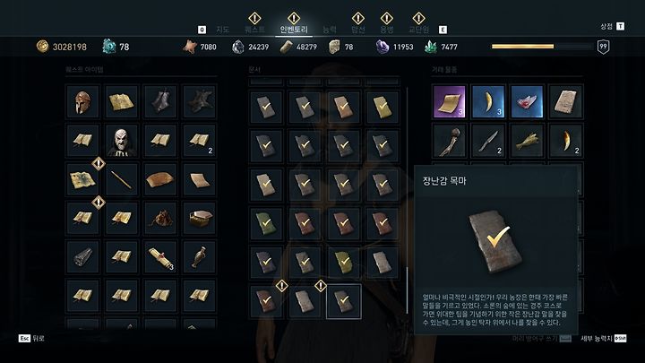Select the torn treasure map item
The height and width of the screenshot is (363, 645).
tap(82, 179)
